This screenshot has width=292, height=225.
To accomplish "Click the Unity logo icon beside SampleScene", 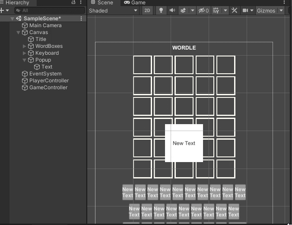I will (19, 19).
